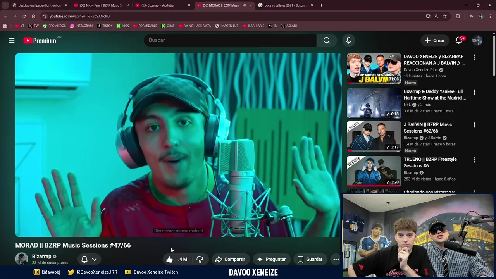Open a new browser tab
Image resolution: width=496 pixels, height=279 pixels.
click(321, 5)
